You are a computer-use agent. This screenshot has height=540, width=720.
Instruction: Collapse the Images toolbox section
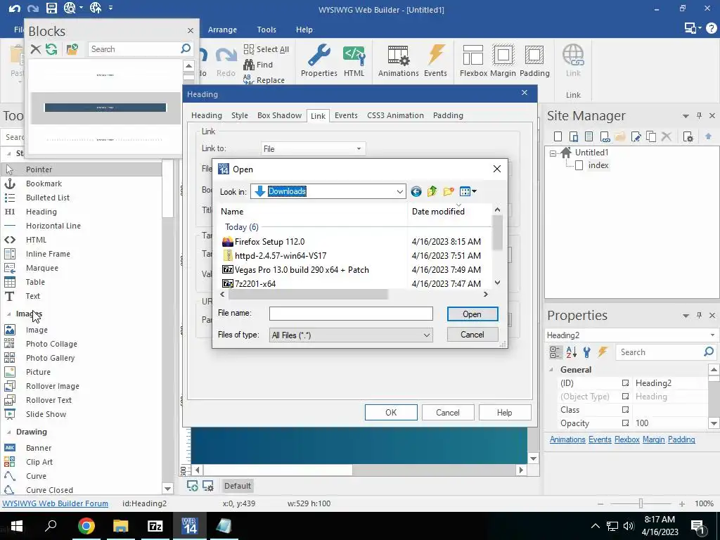8,314
